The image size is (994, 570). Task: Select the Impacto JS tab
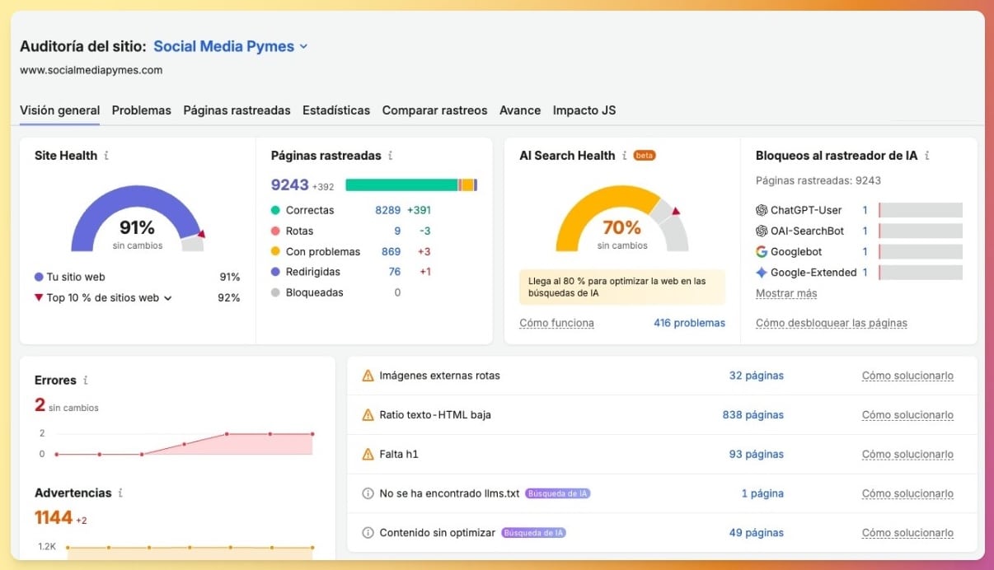point(584,110)
